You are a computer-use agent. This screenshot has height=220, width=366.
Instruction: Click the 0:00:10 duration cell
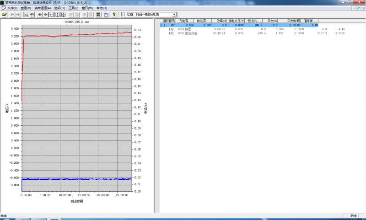220,29
